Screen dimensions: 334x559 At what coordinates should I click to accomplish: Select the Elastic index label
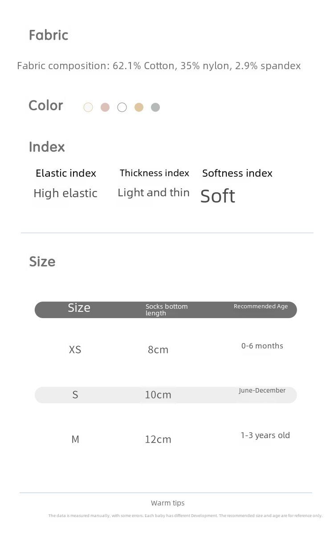(x=66, y=173)
